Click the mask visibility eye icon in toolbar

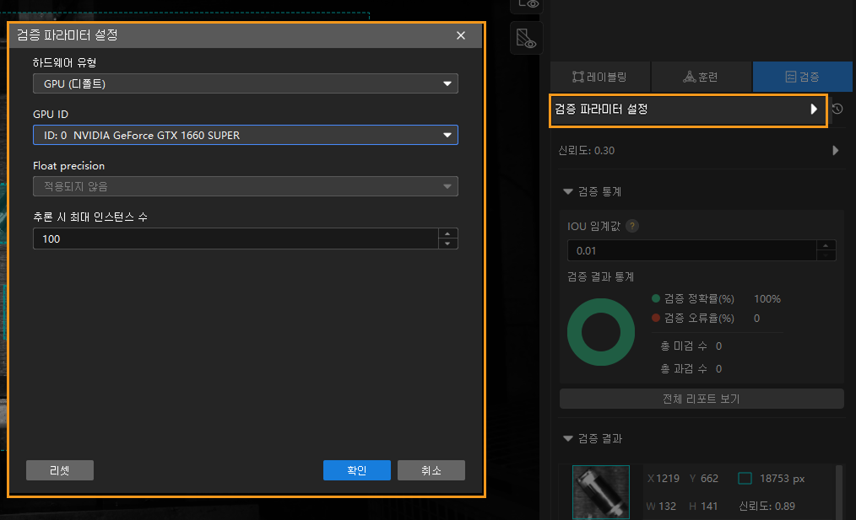pyautogui.click(x=526, y=39)
